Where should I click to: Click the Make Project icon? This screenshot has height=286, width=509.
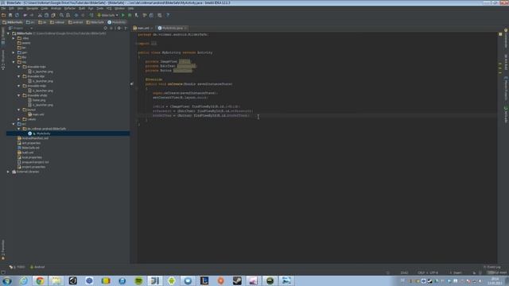point(91,15)
